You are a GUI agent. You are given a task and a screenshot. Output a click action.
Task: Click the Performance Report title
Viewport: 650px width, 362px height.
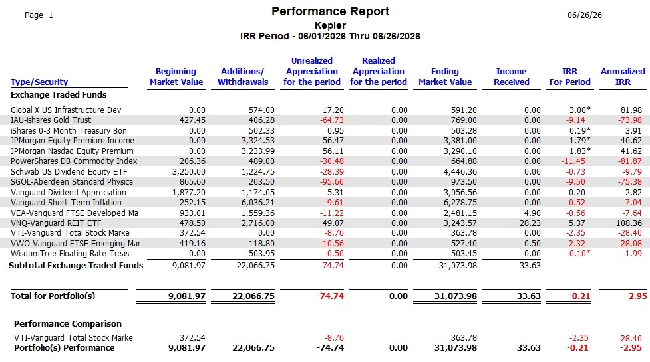tap(331, 11)
